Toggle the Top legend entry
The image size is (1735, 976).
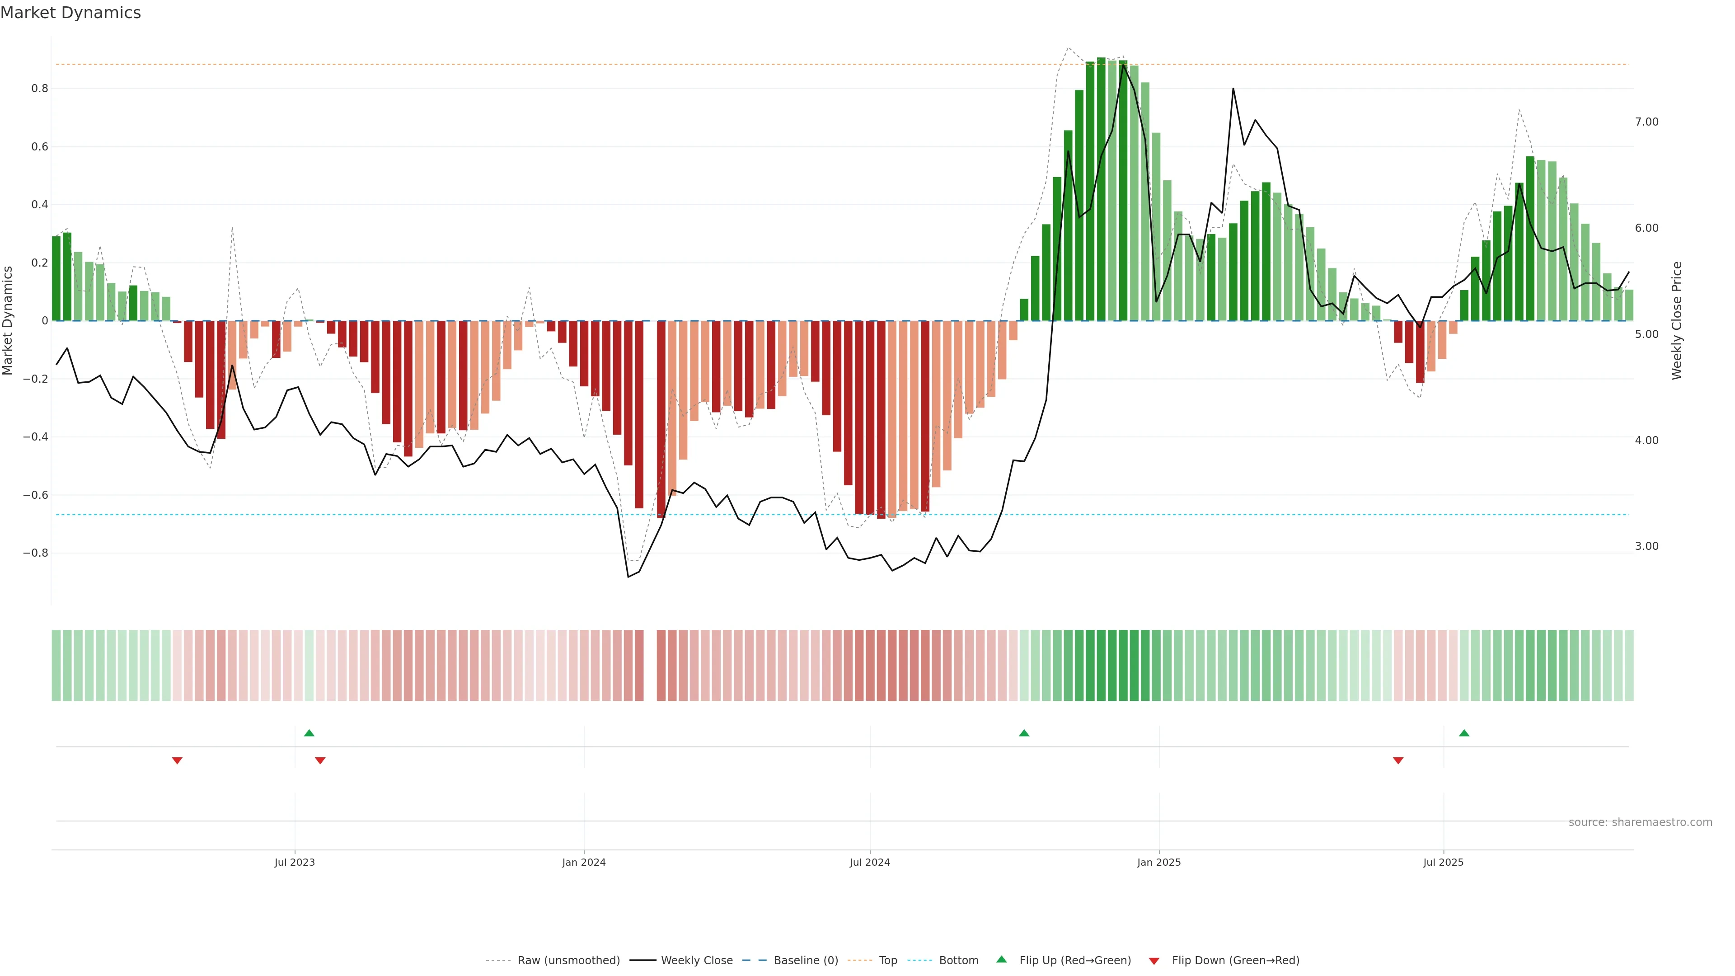click(x=888, y=961)
